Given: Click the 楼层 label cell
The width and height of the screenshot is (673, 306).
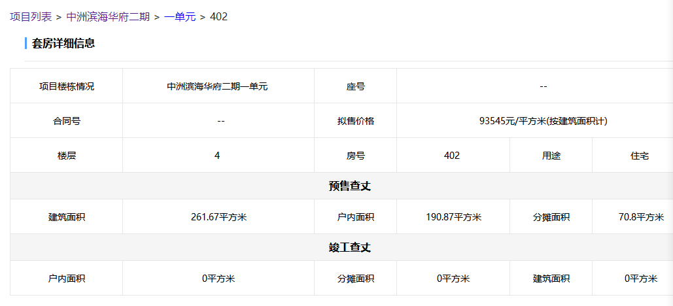Looking at the screenshot, I should tap(67, 156).
